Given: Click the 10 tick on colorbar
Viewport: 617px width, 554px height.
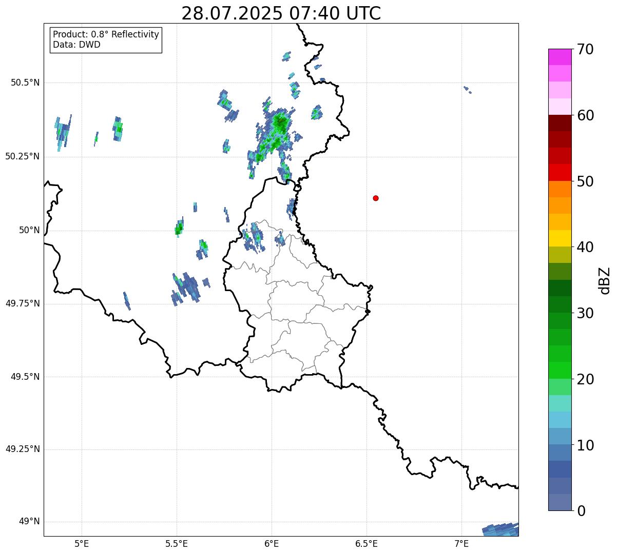Looking at the screenshot, I should pos(585,445).
